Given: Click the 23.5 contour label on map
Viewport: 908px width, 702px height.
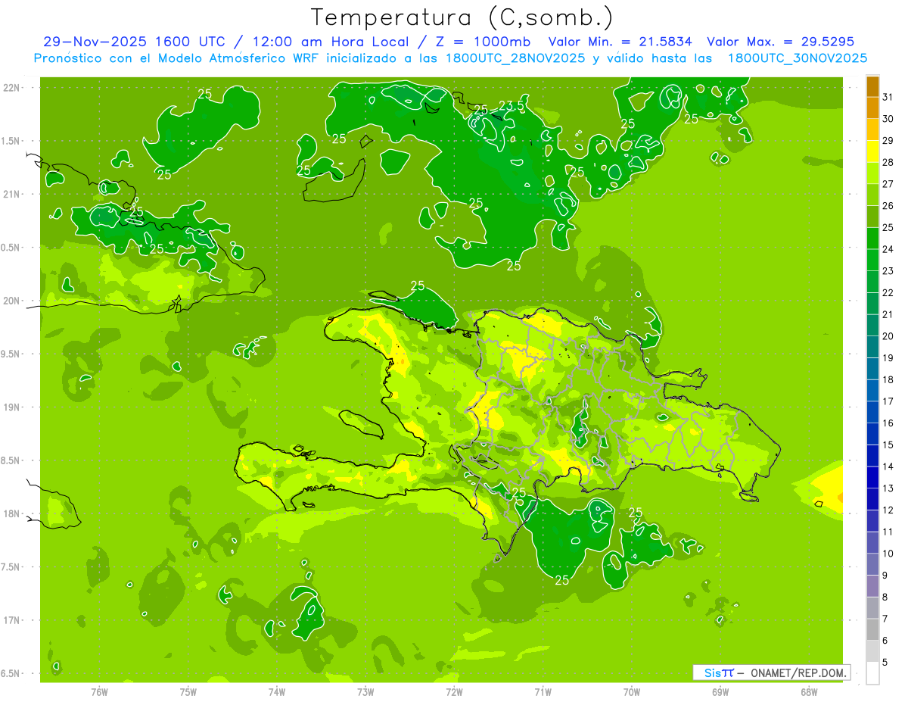Looking at the screenshot, I should (x=512, y=106).
